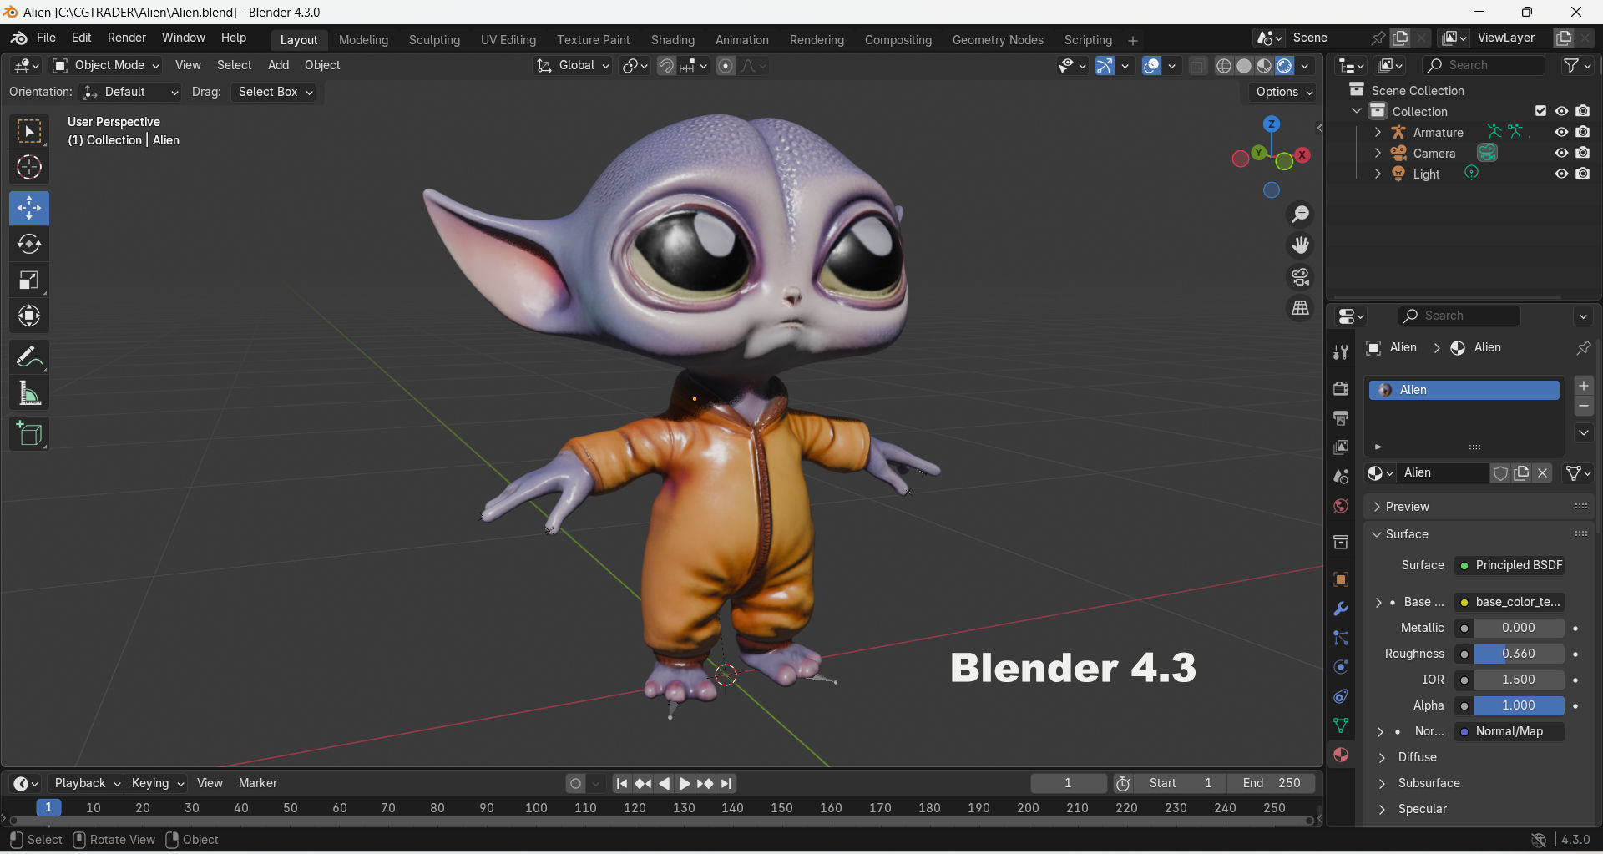Viewport: 1603px width, 854px height.
Task: Open the Global transform orientation dropdown
Action: click(573, 65)
